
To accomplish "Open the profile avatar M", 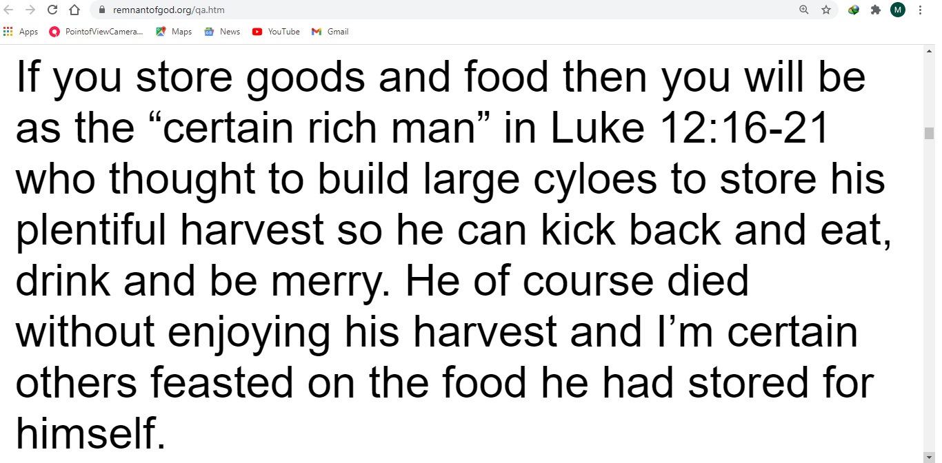I will (898, 10).
